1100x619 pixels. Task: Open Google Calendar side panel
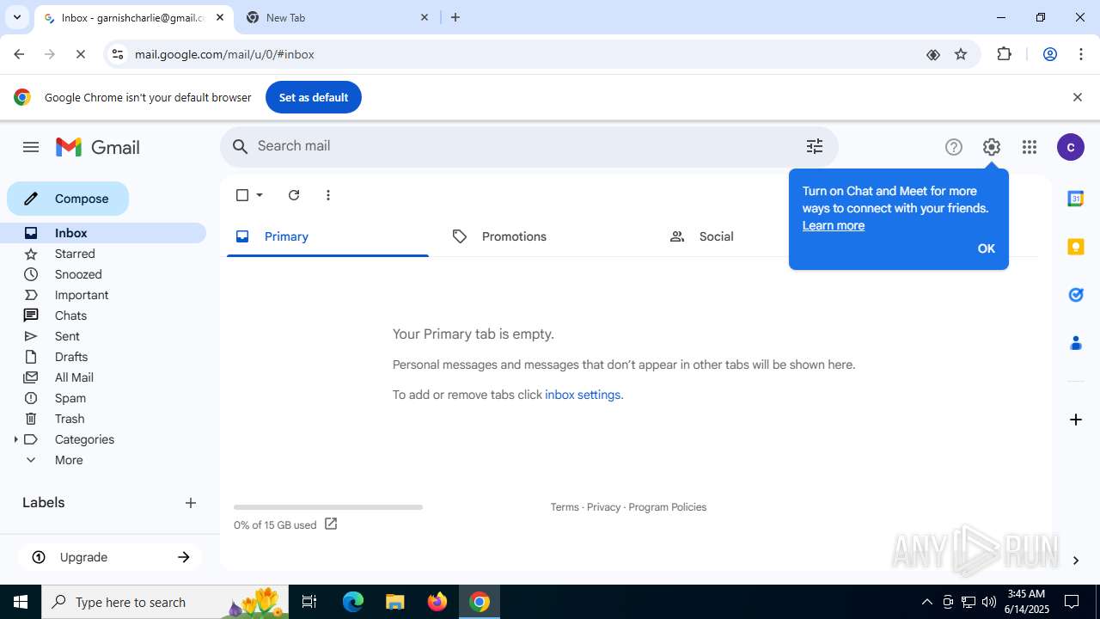(x=1075, y=199)
